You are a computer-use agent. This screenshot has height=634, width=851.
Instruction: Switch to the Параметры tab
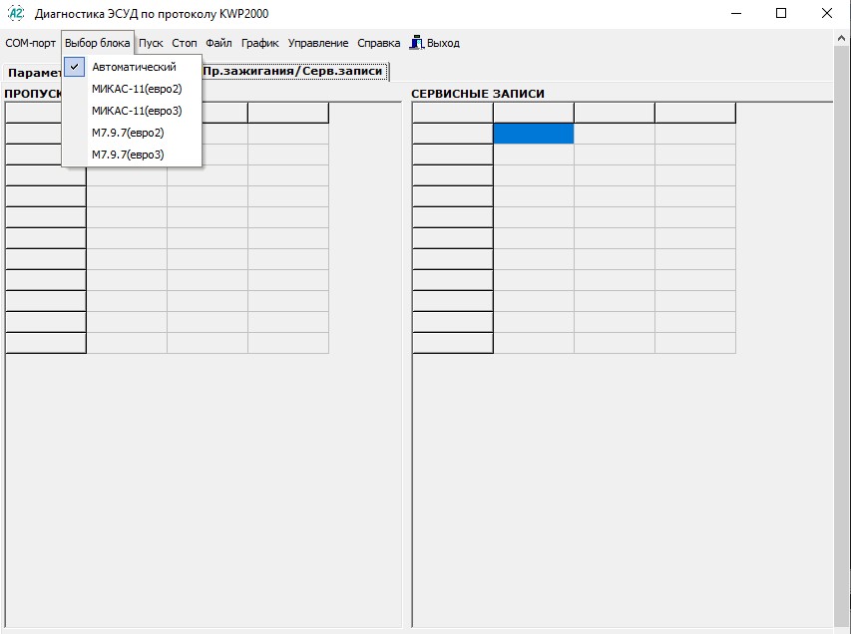(x=33, y=73)
